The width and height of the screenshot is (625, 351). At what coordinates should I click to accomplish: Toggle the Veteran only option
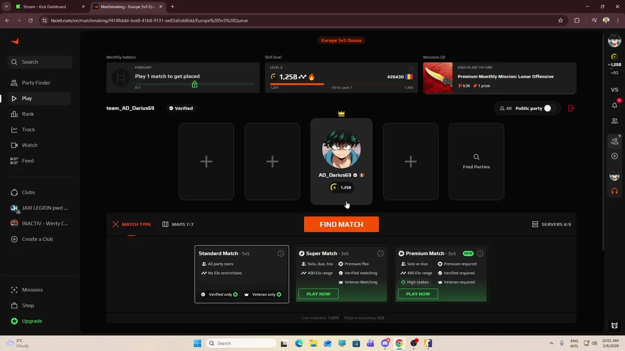(x=263, y=294)
